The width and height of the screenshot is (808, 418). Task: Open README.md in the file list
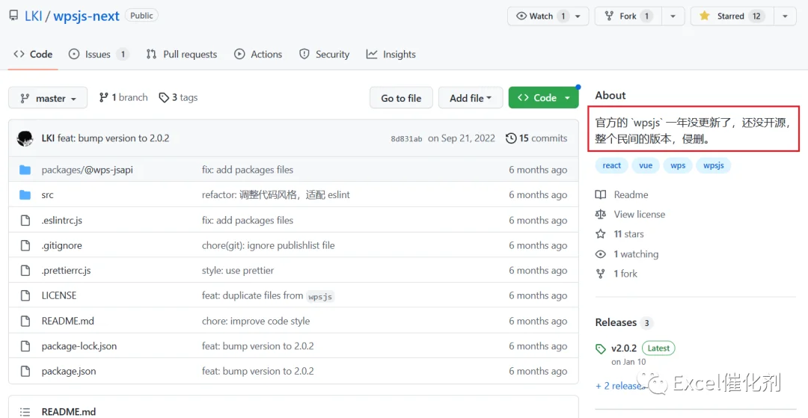point(67,321)
